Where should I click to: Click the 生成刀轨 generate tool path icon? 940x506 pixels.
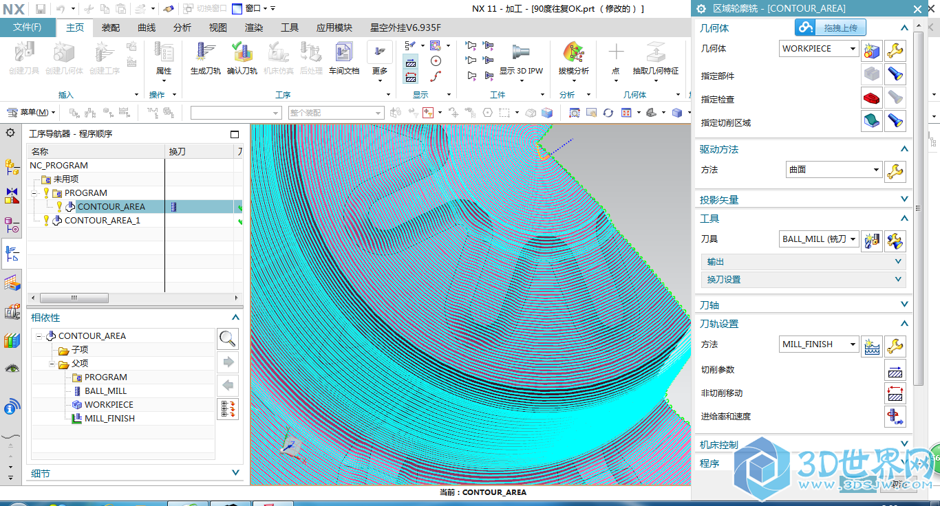[x=205, y=52]
